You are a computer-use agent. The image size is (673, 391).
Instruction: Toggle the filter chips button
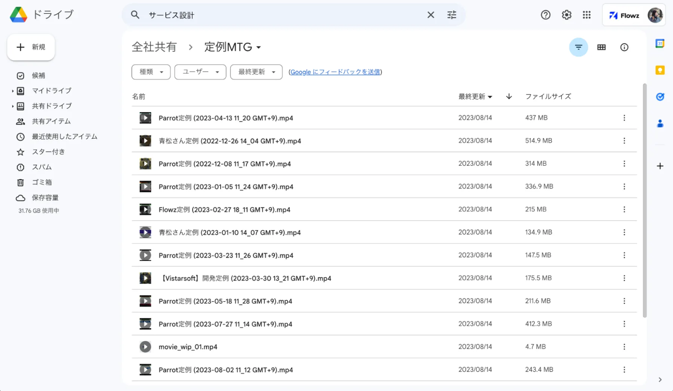pos(578,47)
